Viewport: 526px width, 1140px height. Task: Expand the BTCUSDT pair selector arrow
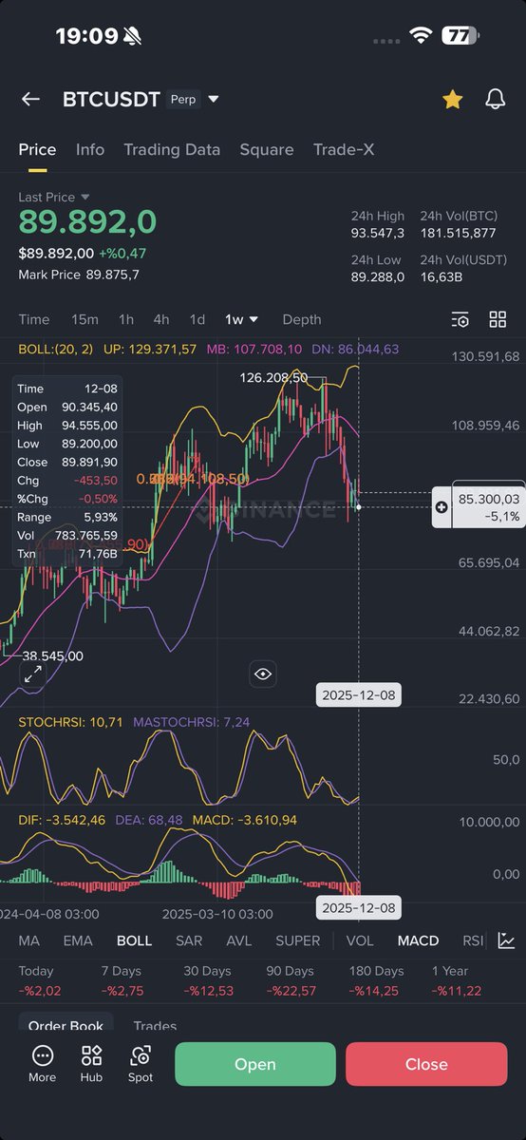click(x=214, y=100)
